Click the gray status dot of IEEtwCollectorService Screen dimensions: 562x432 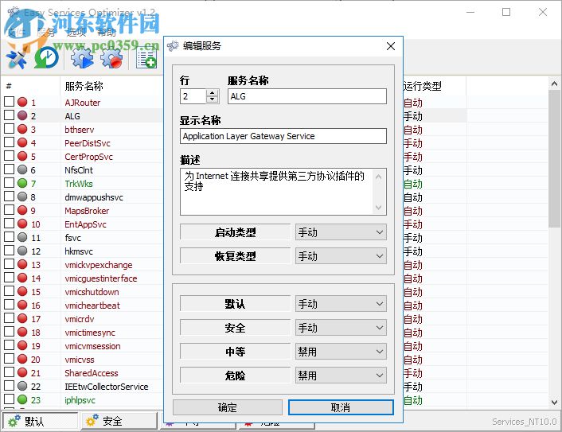[x=22, y=386]
